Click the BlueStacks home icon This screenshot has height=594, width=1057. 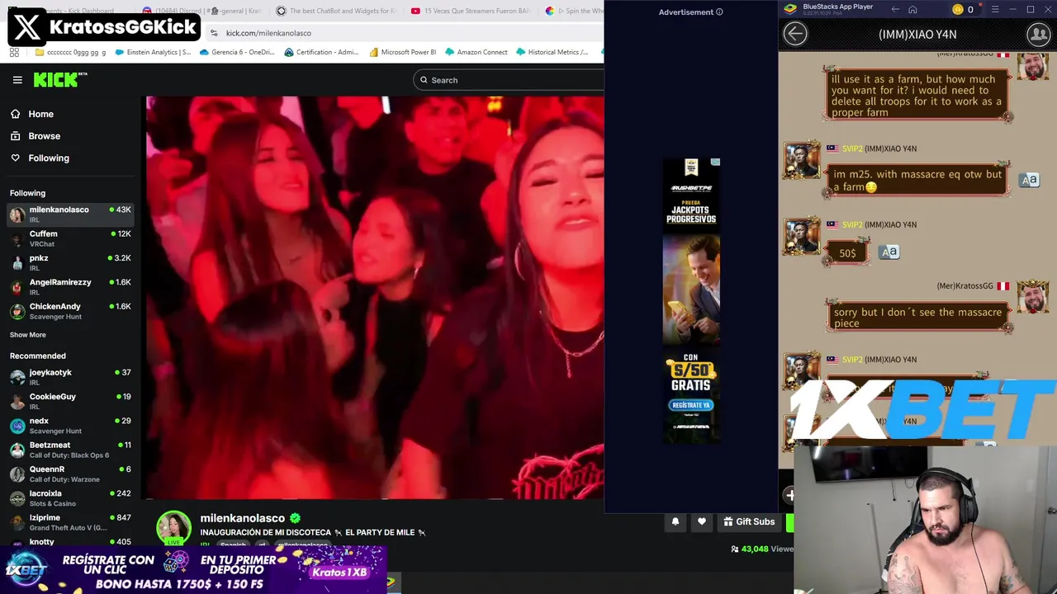click(912, 10)
